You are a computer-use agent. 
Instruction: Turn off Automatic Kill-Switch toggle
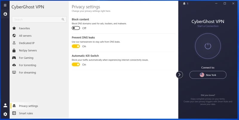76,65
